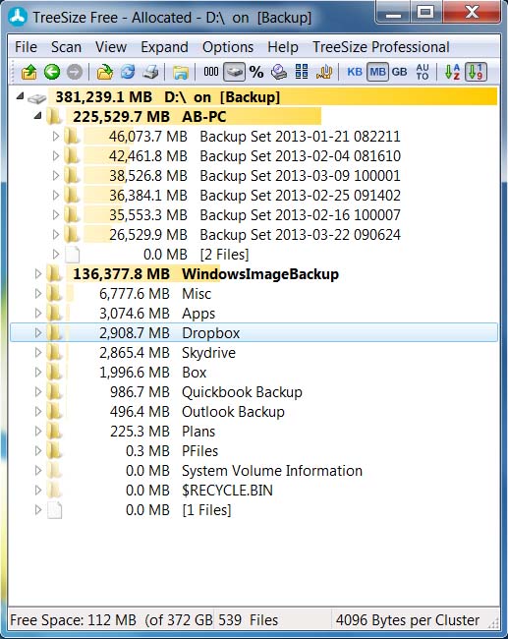Screen dimensions: 508x639
Task: Expand Backup Set 2013-02-04 081610
Action: click(x=56, y=155)
